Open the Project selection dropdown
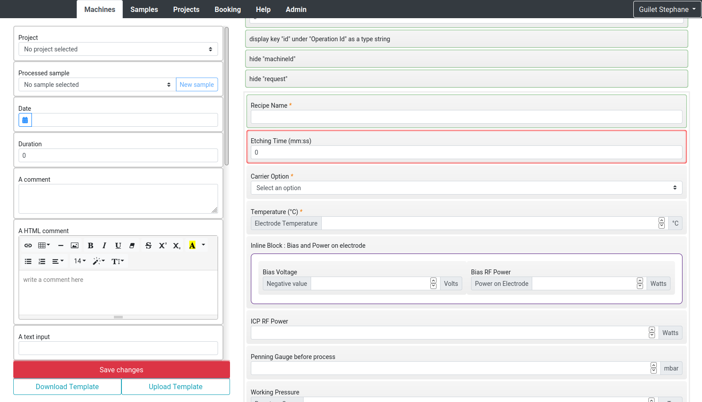The height and width of the screenshot is (402, 702). pyautogui.click(x=118, y=49)
